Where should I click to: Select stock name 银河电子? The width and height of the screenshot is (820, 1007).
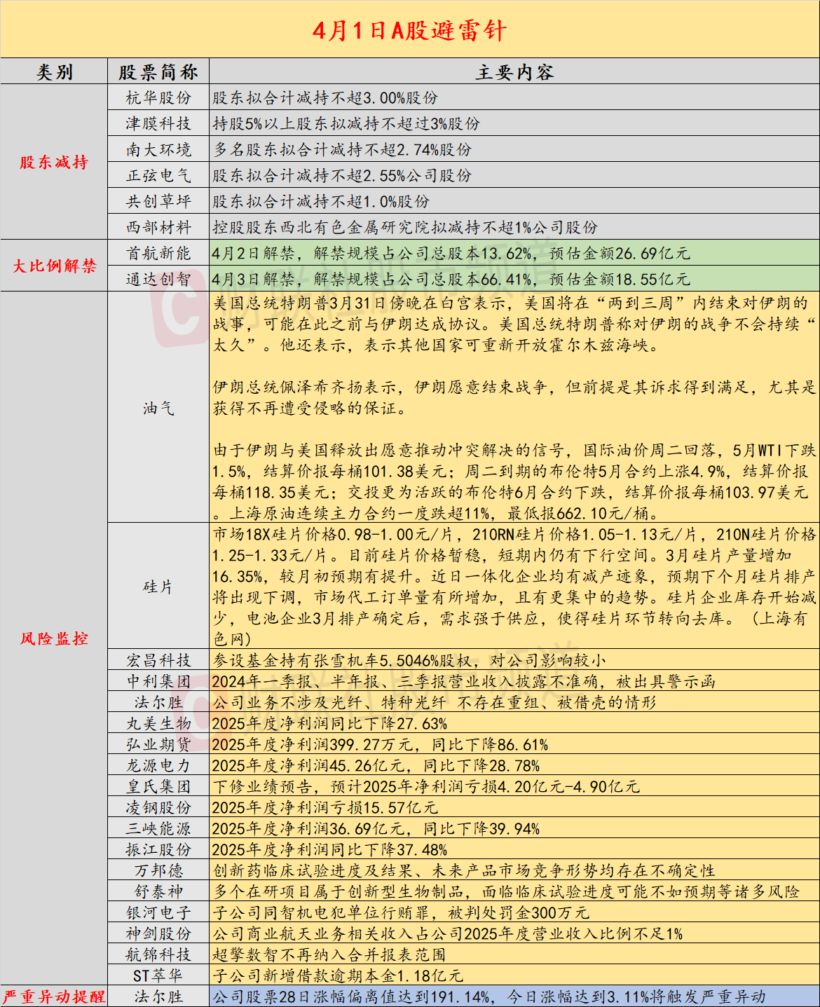click(158, 912)
